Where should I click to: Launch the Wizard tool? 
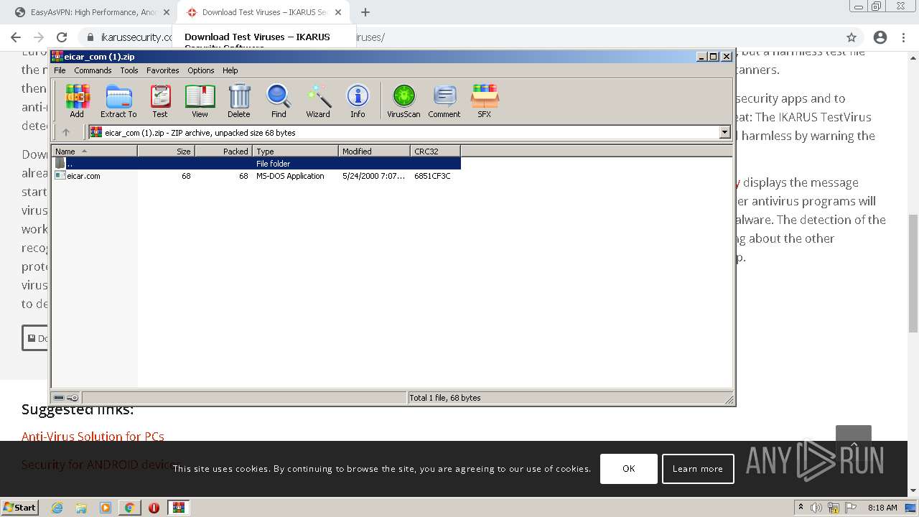318,101
